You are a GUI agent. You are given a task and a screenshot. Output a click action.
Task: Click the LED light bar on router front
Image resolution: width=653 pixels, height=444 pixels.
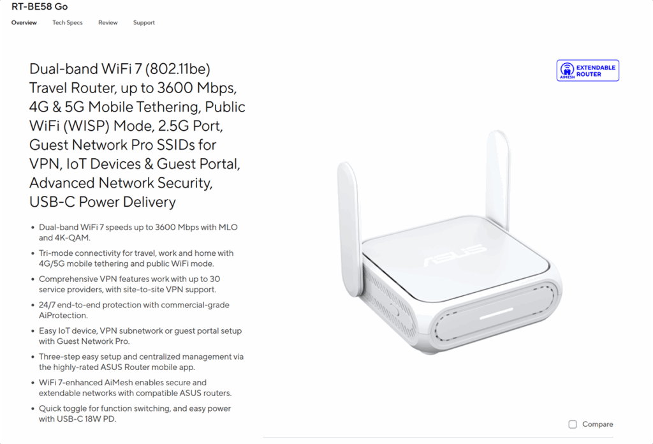496,314
